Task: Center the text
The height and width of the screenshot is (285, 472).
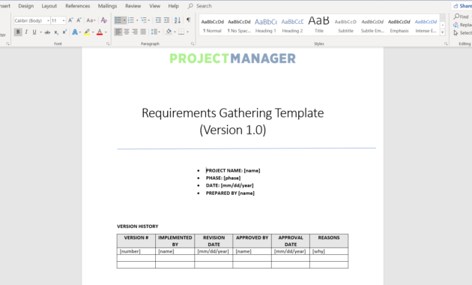Action: coord(127,31)
